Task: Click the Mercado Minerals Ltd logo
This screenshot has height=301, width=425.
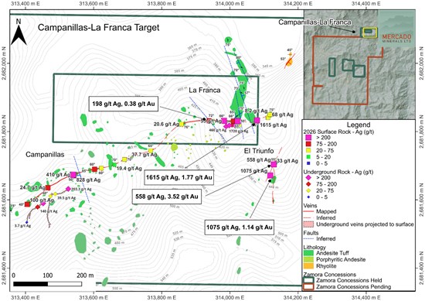Action: pyautogui.click(x=396, y=38)
